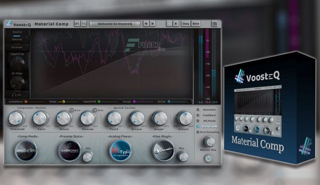Adjust the Noise slider
The height and width of the screenshot is (185, 320).
pyautogui.click(x=178, y=101)
